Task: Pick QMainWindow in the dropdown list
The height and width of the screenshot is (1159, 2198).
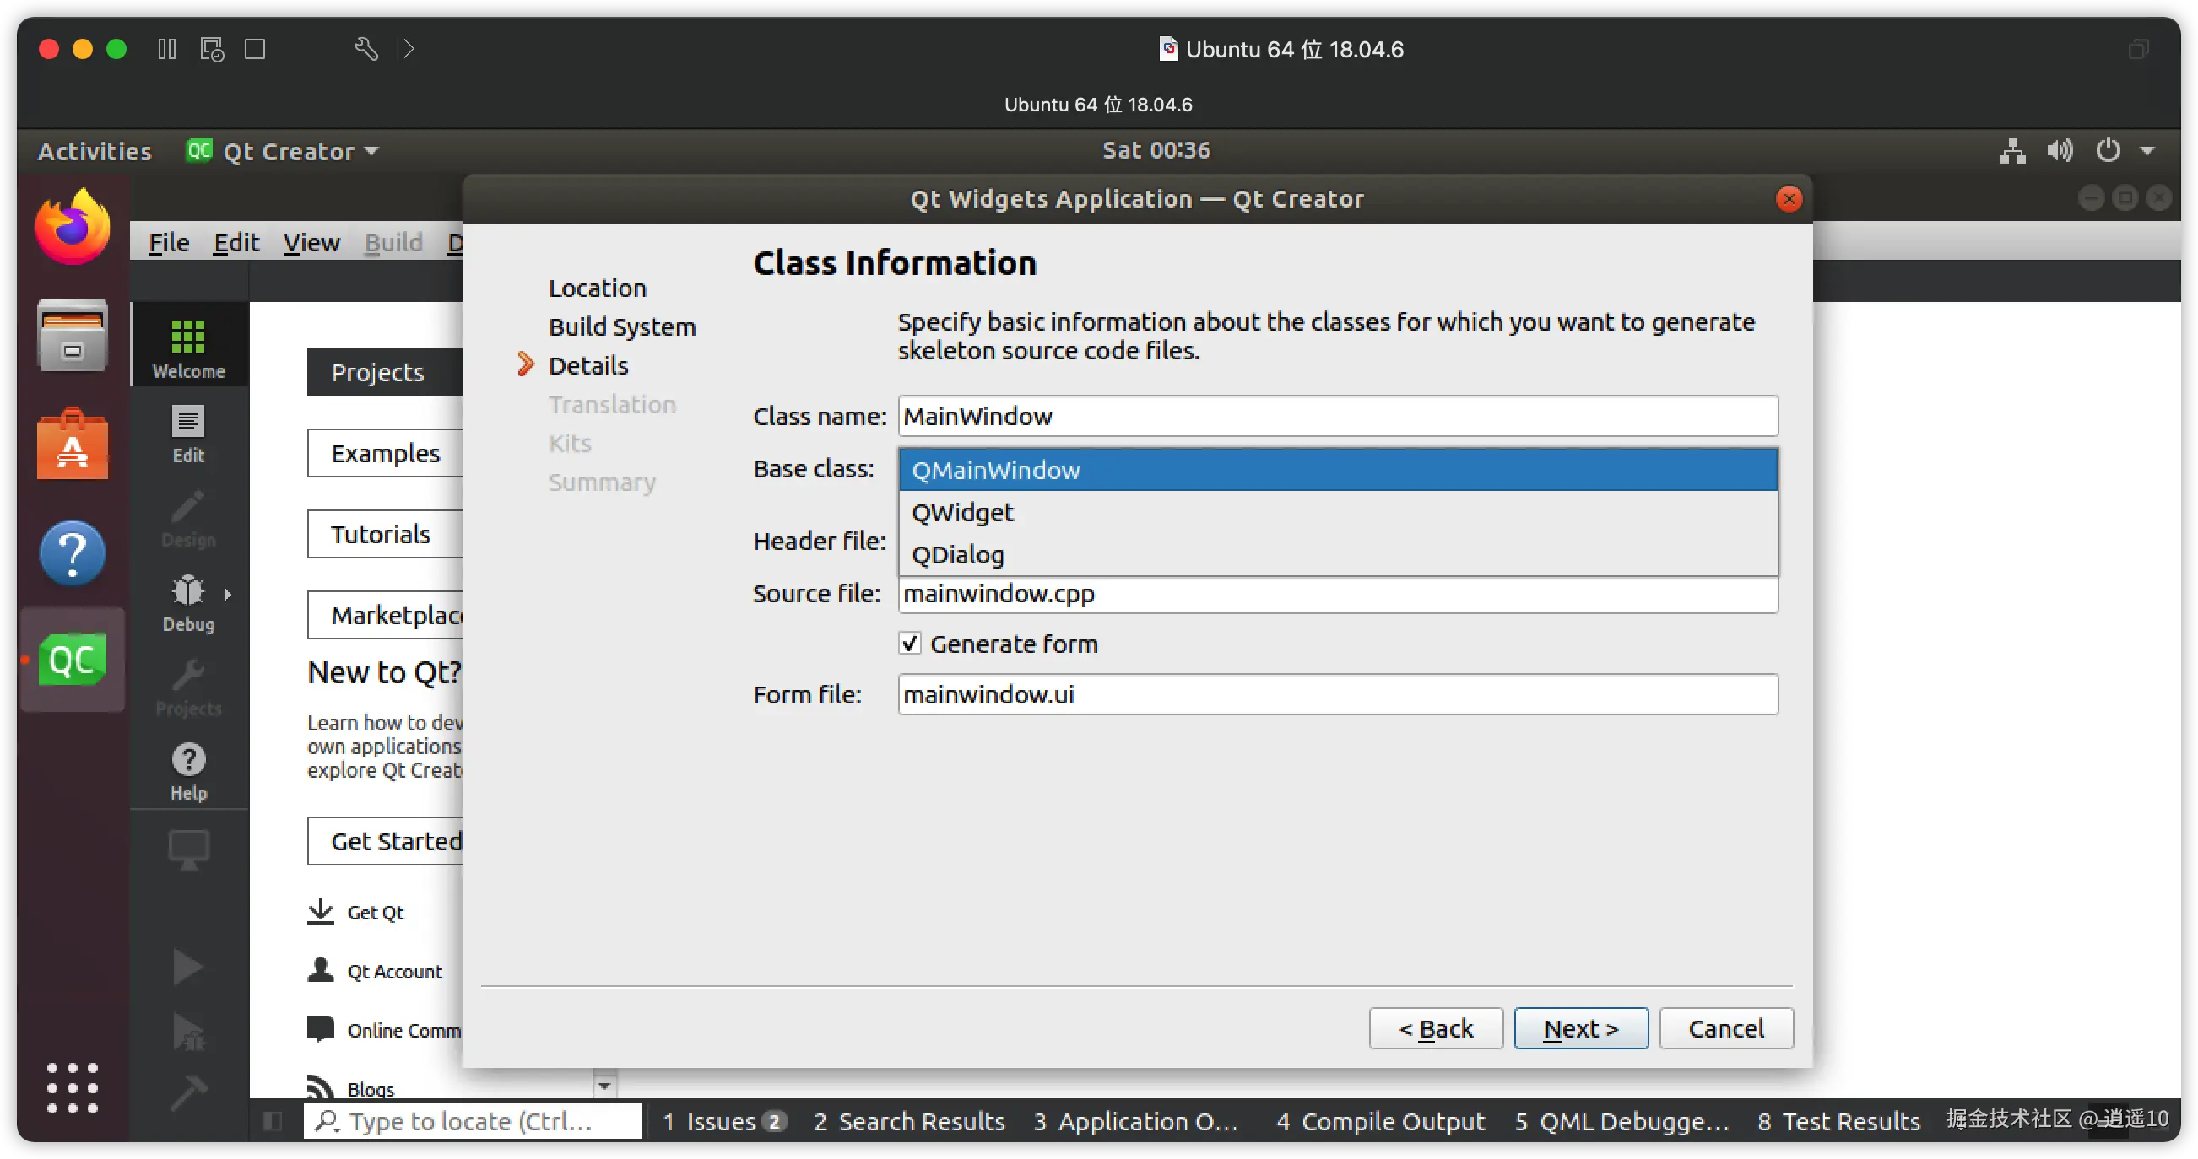Action: point(995,470)
